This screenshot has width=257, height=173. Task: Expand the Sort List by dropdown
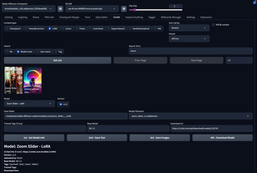[189, 28]
